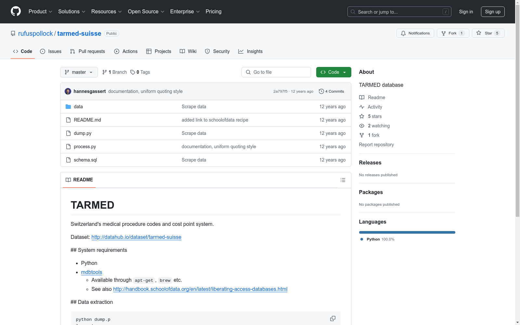520x325 pixels.
Task: Click the book icon beside Readme in About
Action: click(x=362, y=97)
